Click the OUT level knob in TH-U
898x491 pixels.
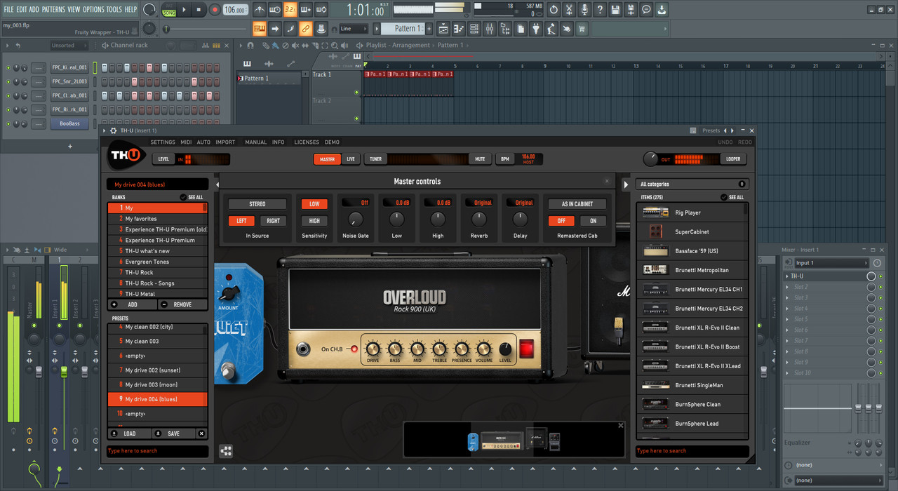(651, 159)
